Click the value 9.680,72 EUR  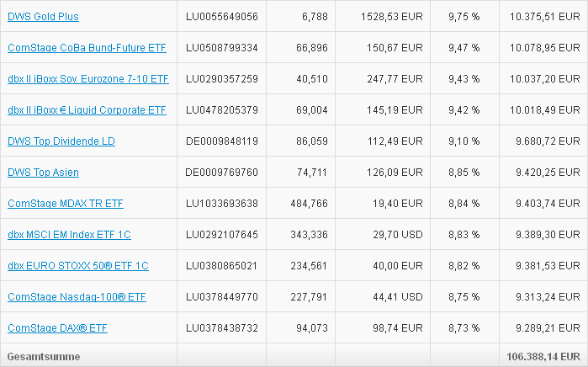[x=548, y=141]
